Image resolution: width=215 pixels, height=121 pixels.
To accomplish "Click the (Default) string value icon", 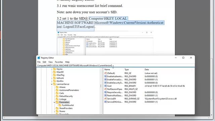I will coord(105,73).
